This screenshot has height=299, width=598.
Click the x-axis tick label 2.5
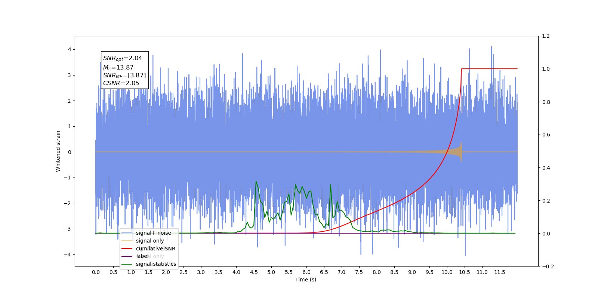(x=184, y=272)
